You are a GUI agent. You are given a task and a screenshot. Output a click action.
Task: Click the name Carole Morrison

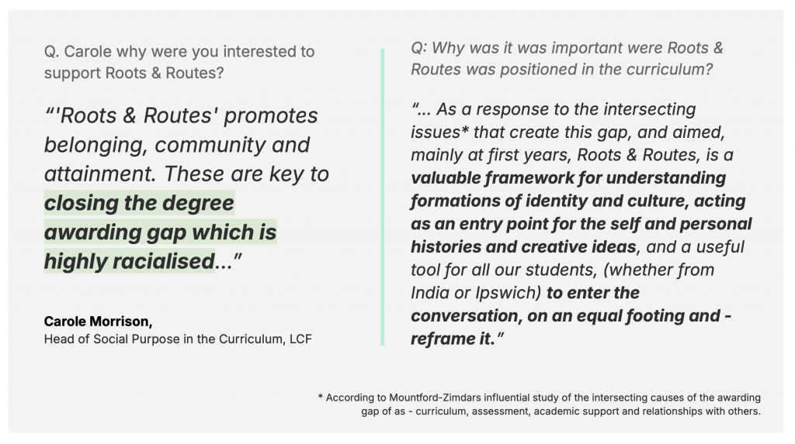coord(98,322)
